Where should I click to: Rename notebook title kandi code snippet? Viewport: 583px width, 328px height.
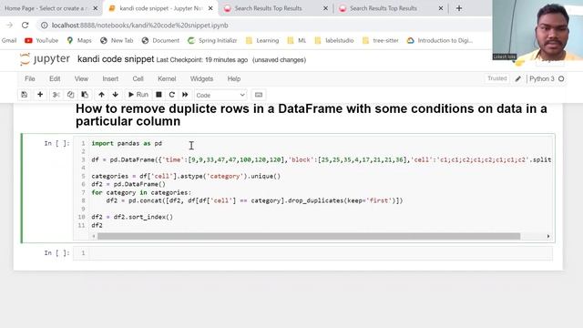[116, 59]
